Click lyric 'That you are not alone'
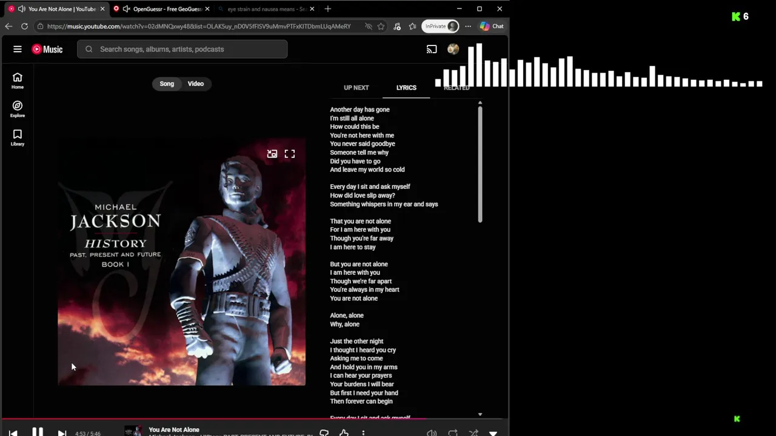Screen dimensions: 776x436 point(360,221)
